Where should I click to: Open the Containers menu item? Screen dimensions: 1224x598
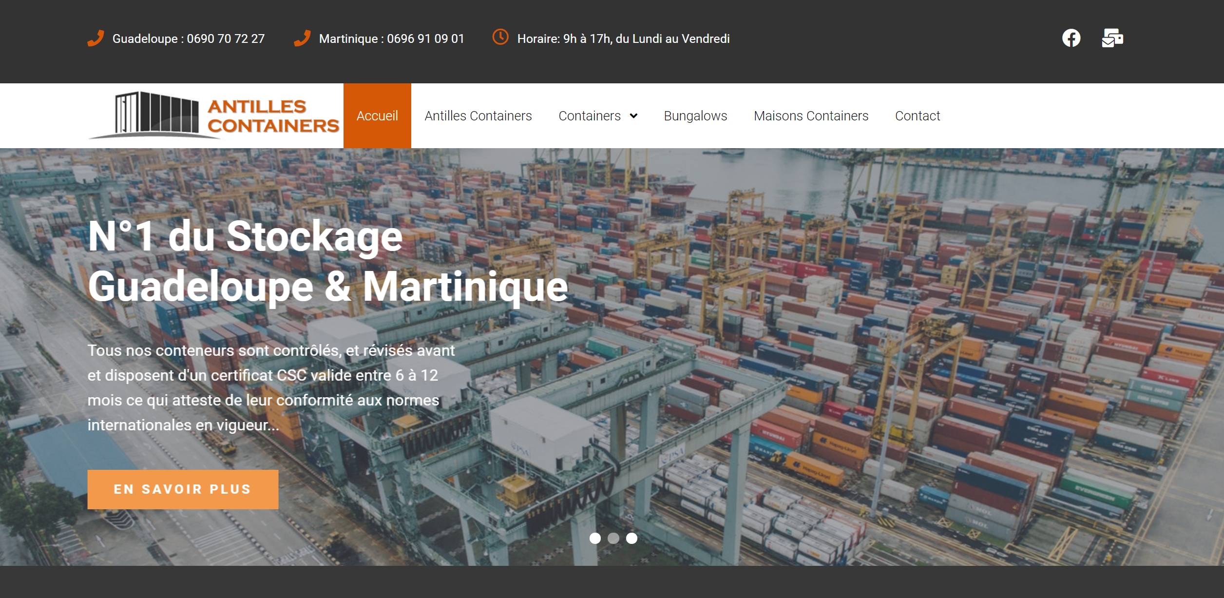click(x=590, y=116)
